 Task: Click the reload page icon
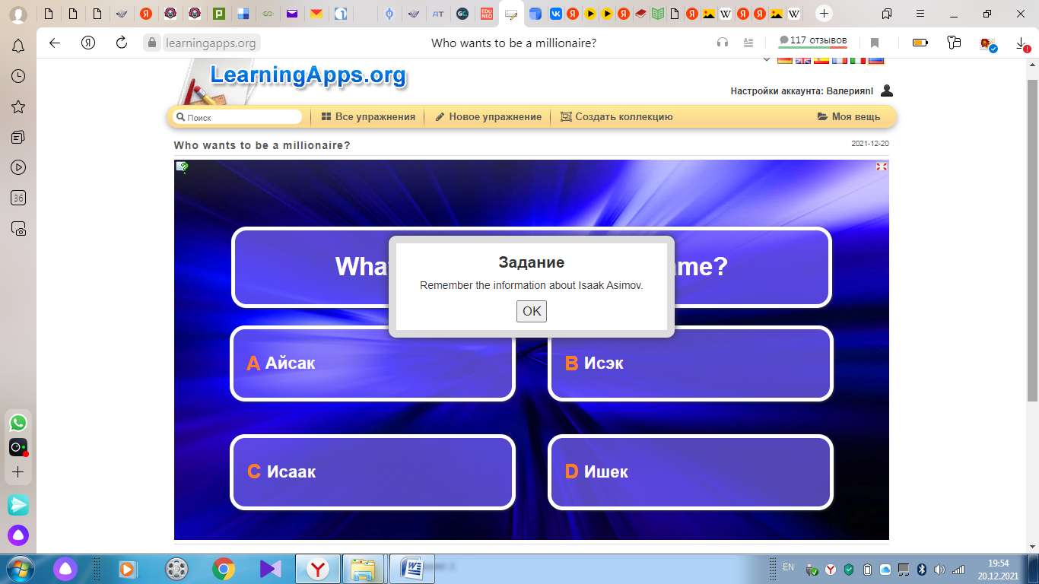(x=122, y=43)
